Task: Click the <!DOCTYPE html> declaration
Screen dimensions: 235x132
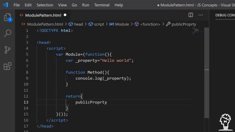Action: (55, 30)
